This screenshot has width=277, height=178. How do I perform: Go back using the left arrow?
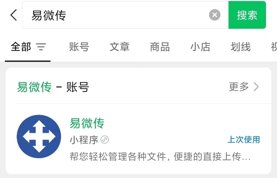pos(14,15)
